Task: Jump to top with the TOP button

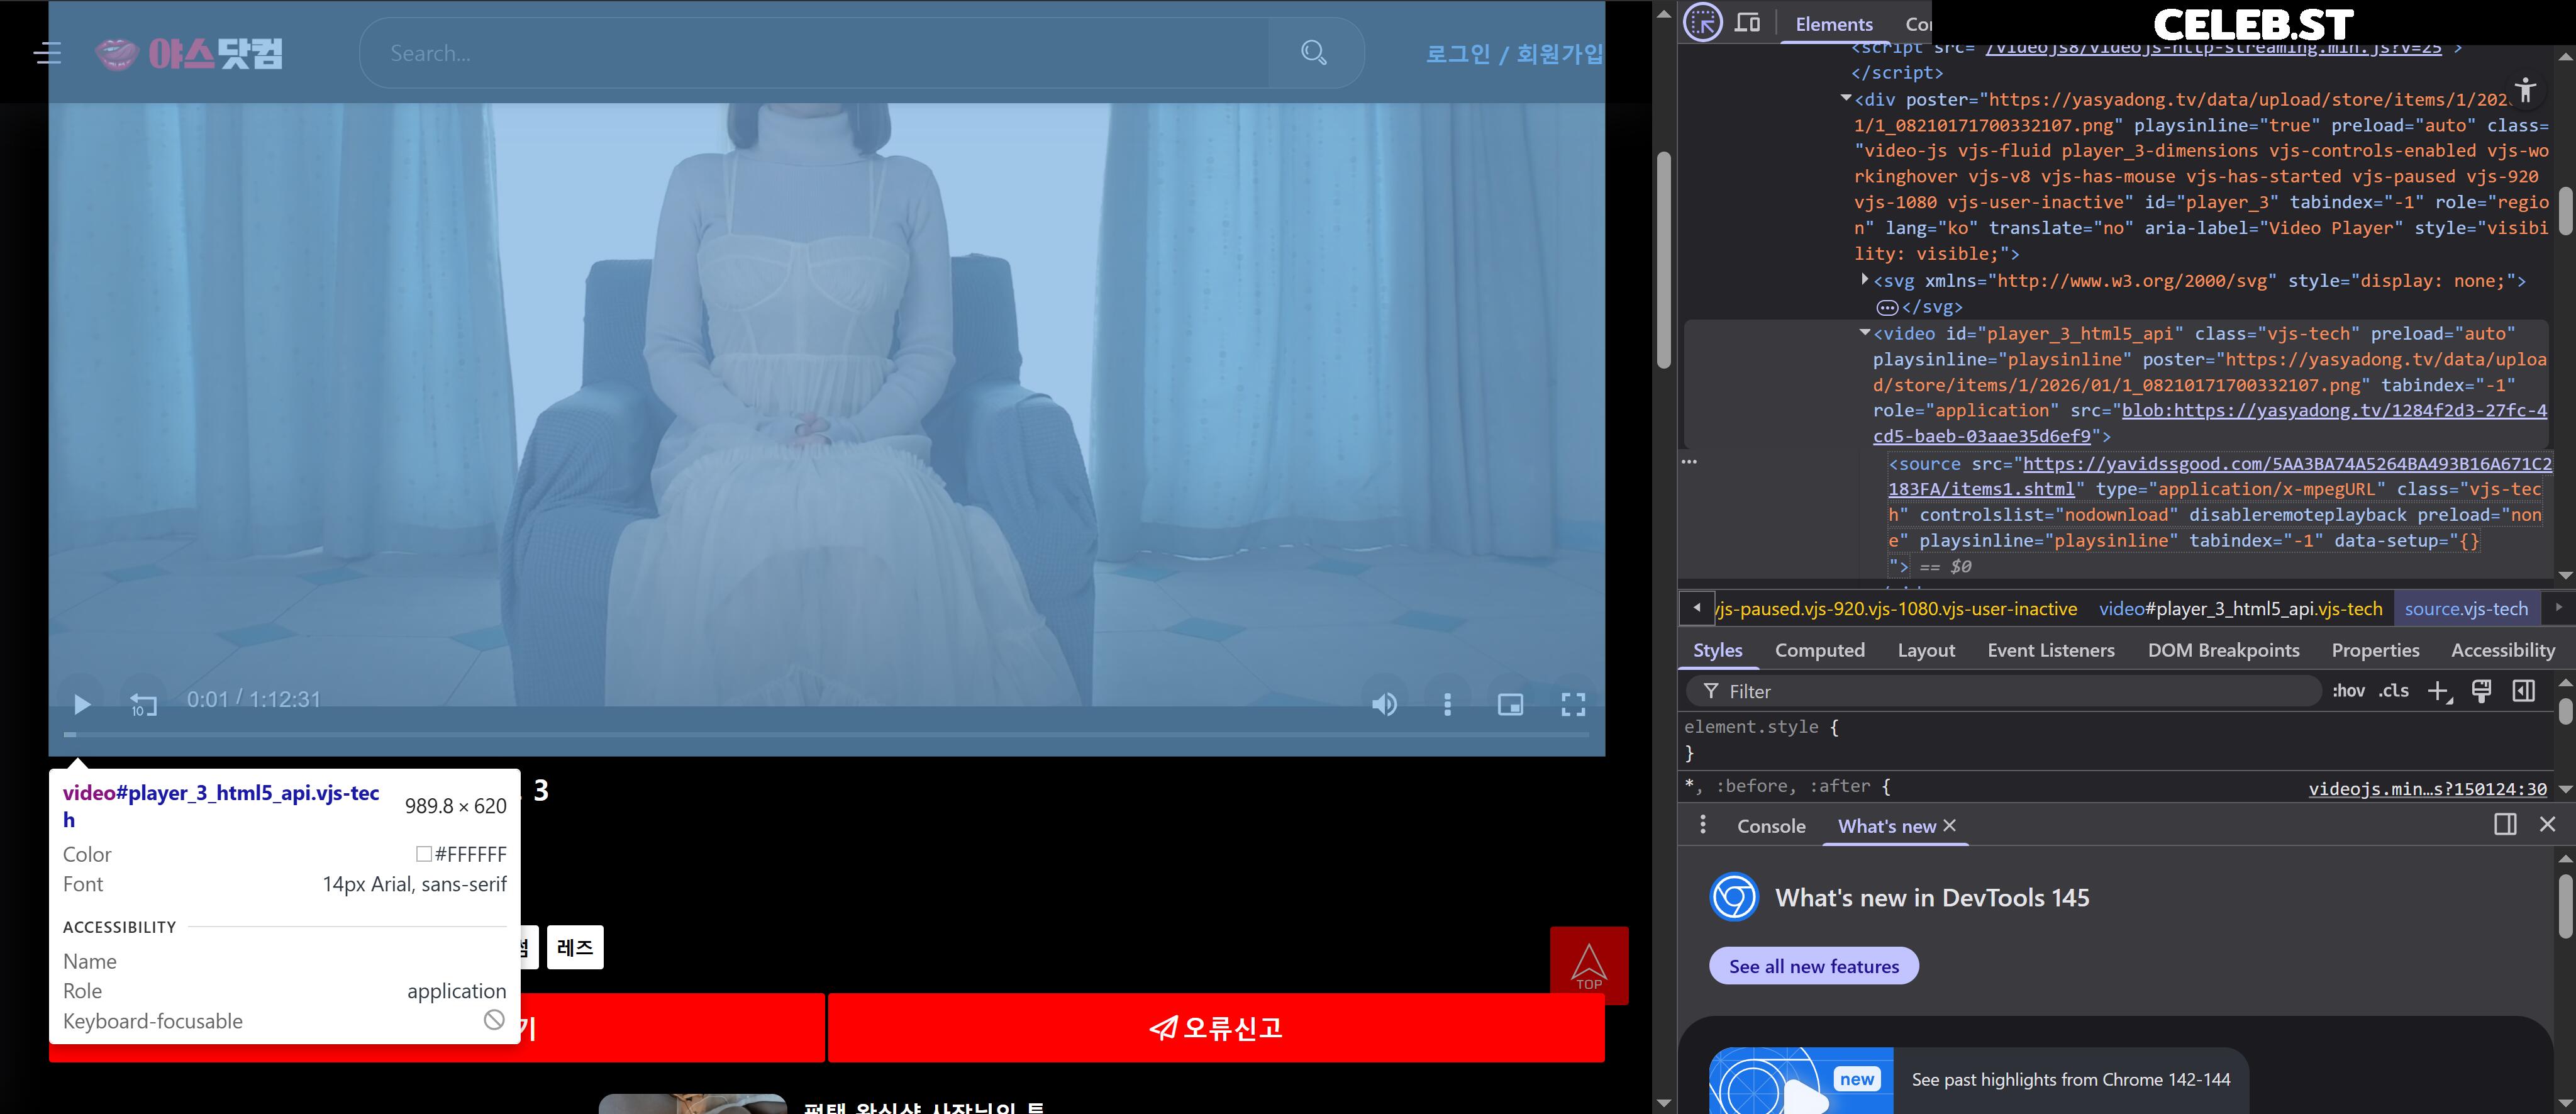Action: pyautogui.click(x=1589, y=965)
